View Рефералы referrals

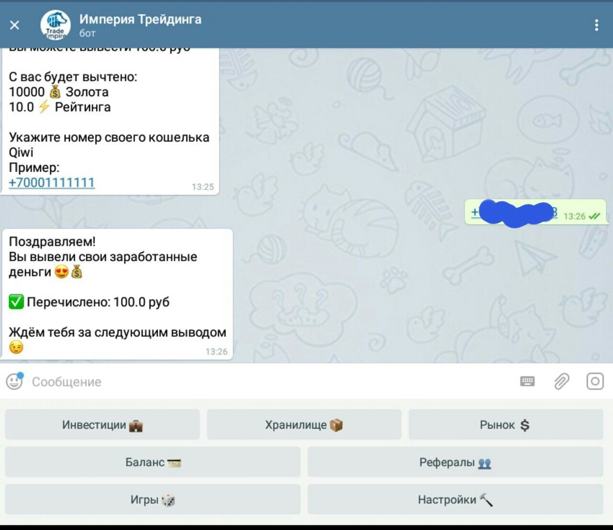(x=455, y=462)
